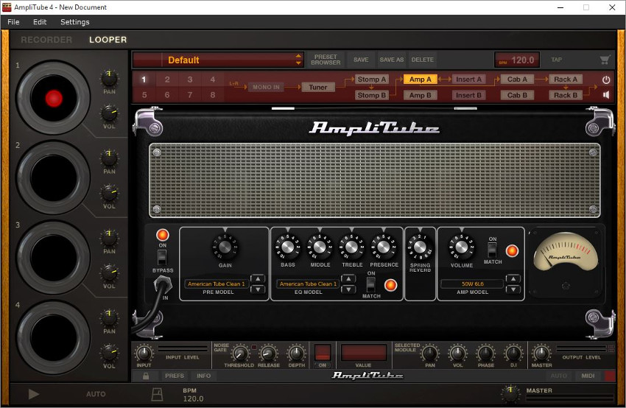Select next EQ MODEL with down arrow
Screen dimensions: 626x408
pyautogui.click(x=348, y=289)
